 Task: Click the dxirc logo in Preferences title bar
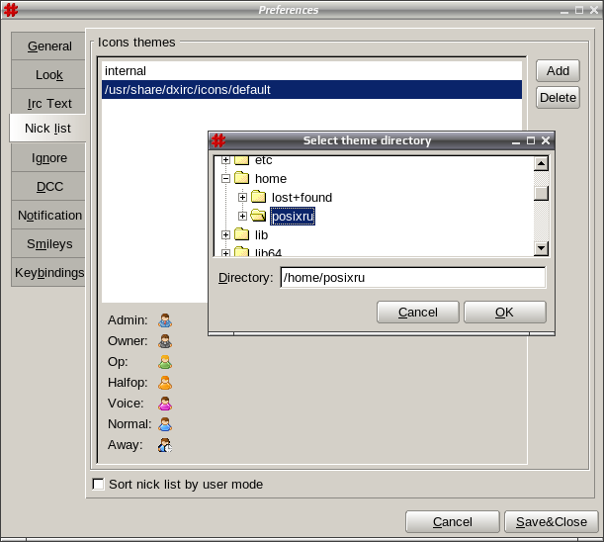point(11,10)
